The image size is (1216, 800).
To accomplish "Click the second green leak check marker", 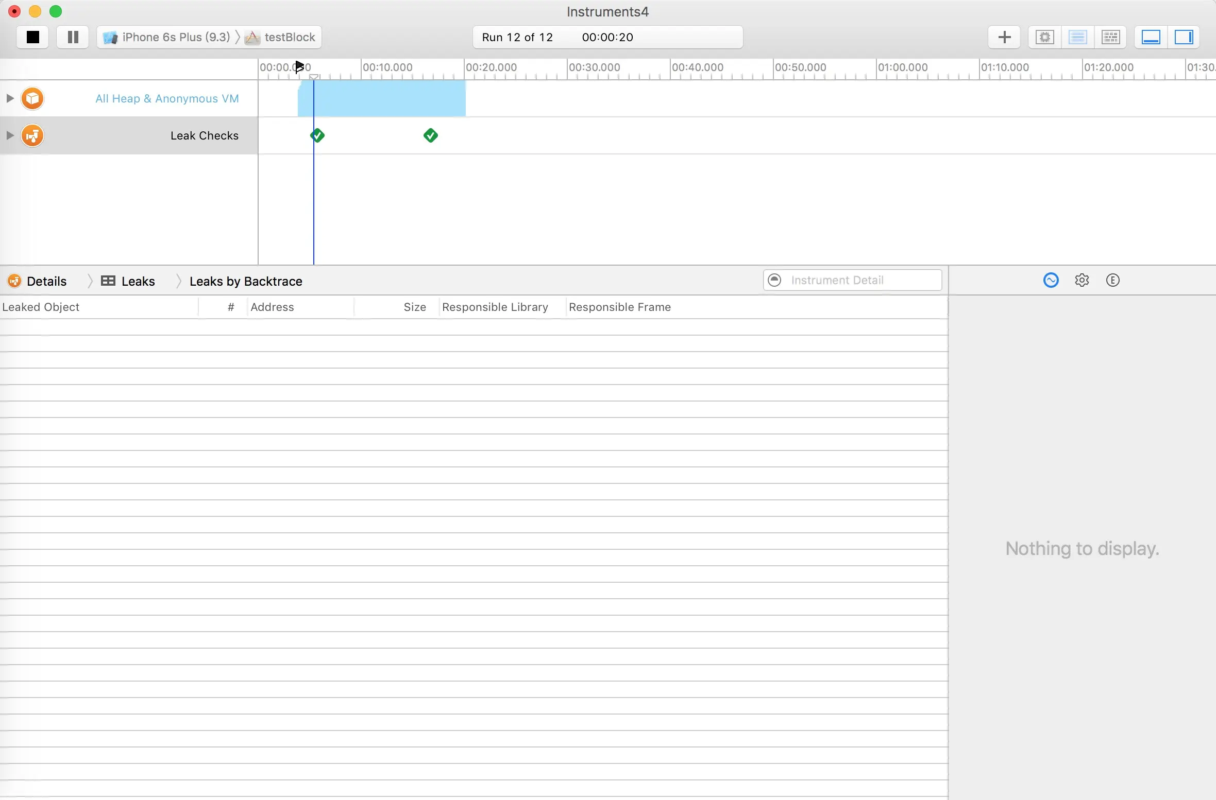I will point(430,135).
